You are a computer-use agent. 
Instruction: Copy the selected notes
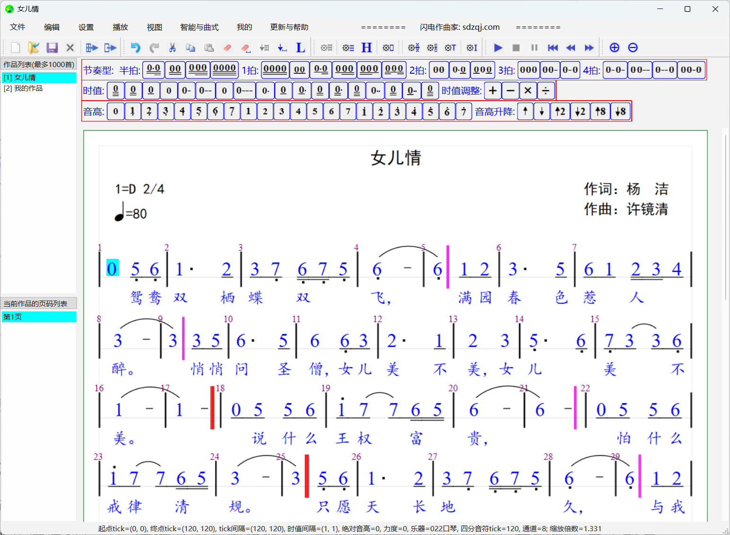191,48
